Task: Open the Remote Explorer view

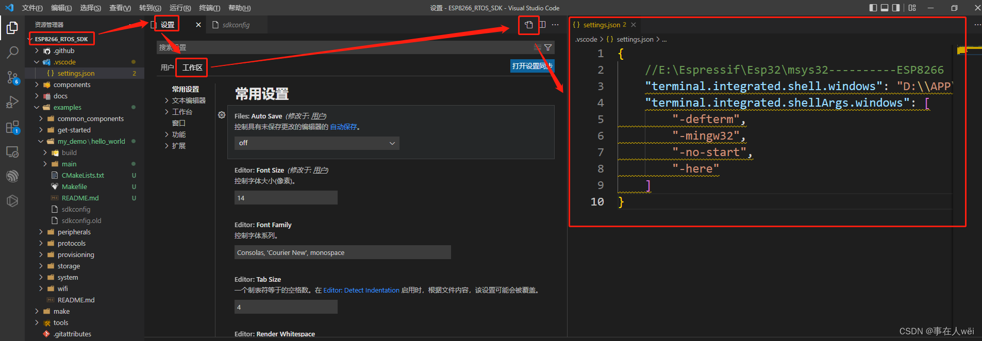Action: tap(12, 152)
